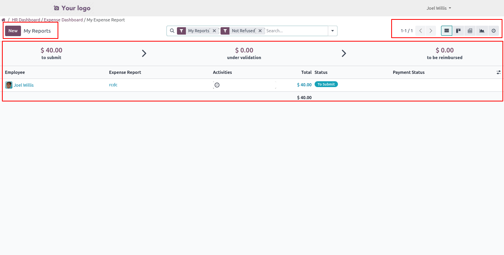The height and width of the screenshot is (255, 504).
Task: Switch to the kanban view icon
Action: pyautogui.click(x=458, y=31)
